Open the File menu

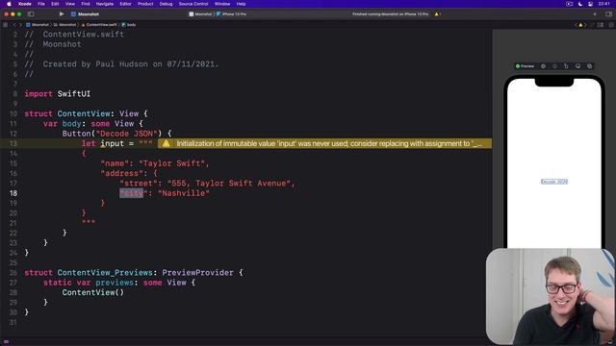click(41, 4)
